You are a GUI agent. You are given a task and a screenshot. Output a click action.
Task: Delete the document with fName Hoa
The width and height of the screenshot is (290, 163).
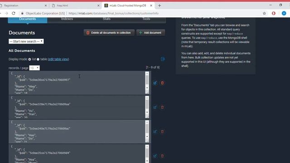click(x=162, y=156)
